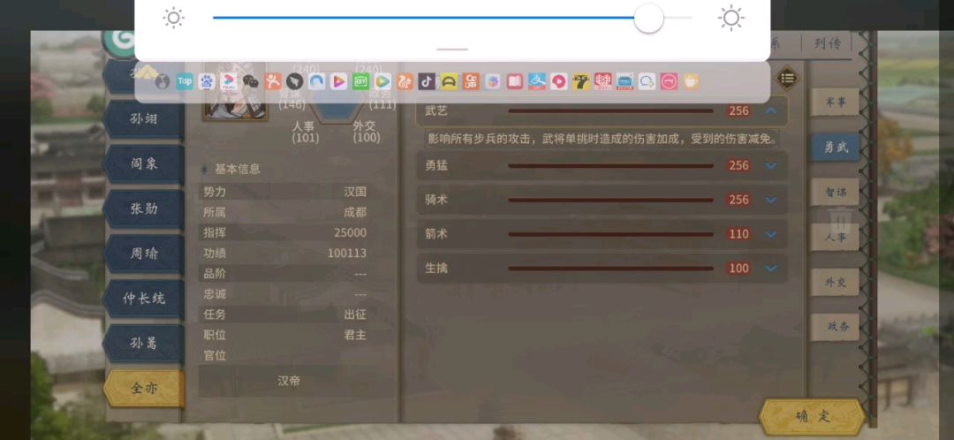Tap the dim sun brightness icon
This screenshot has height=440, width=954.
tap(173, 19)
